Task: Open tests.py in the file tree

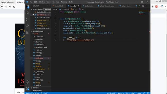Action: coord(41,61)
